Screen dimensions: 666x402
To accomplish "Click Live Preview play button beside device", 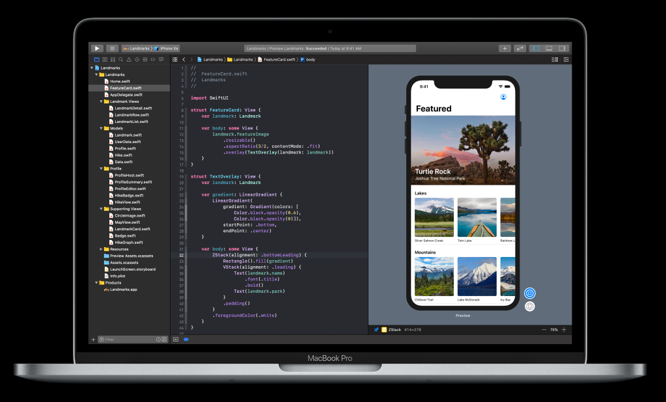I will pyautogui.click(x=530, y=293).
